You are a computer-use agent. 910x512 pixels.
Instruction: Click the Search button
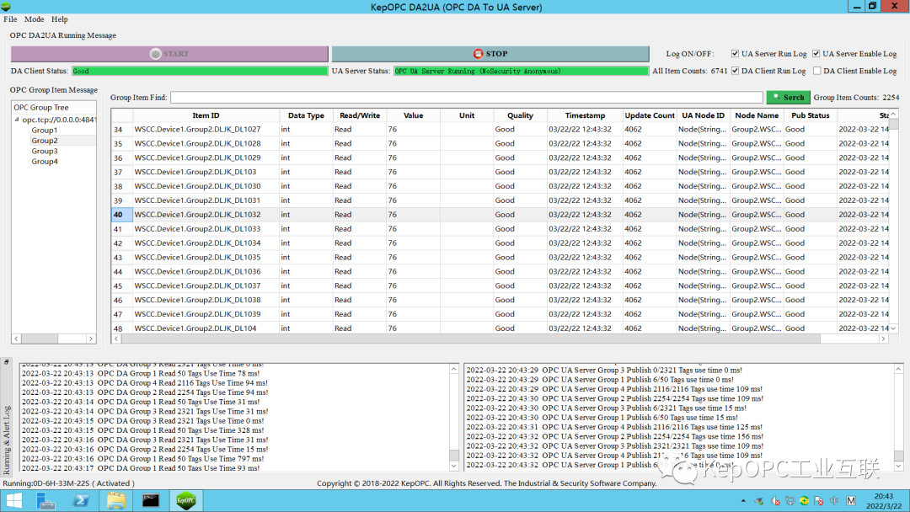tap(788, 98)
